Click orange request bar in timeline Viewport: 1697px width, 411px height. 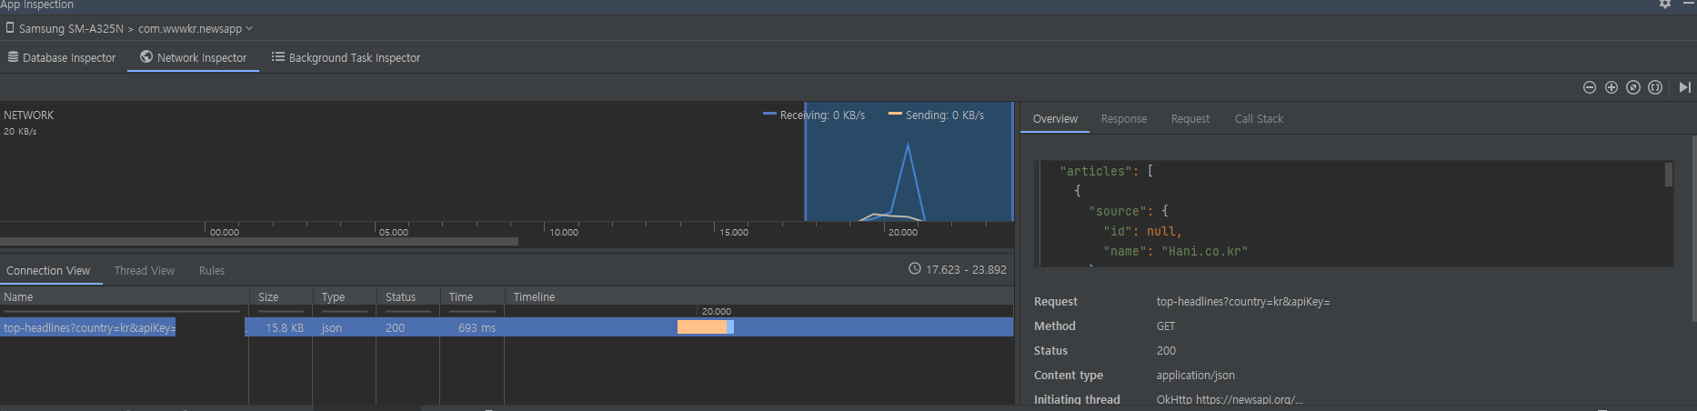(702, 327)
